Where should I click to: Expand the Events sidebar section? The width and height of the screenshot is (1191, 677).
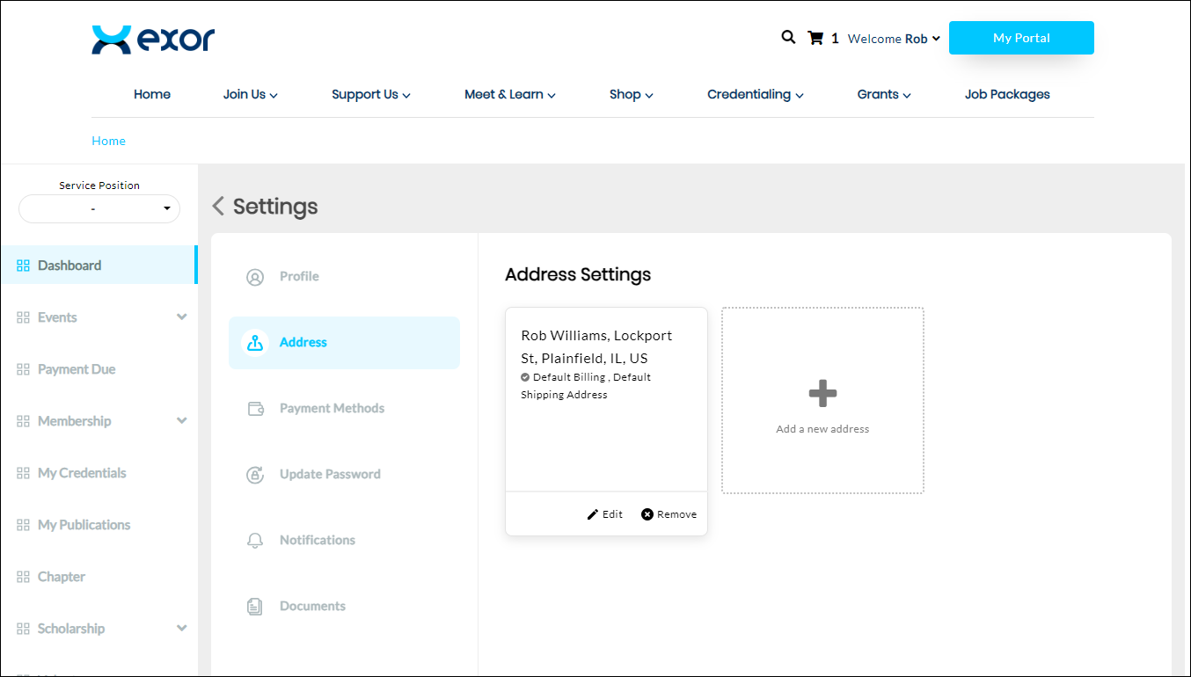(181, 317)
